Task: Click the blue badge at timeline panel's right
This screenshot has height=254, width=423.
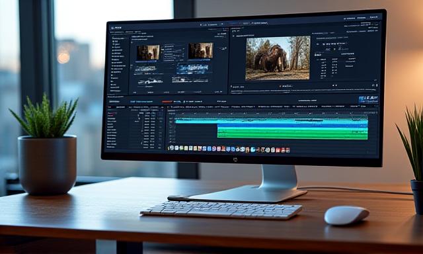Action: click(x=369, y=100)
